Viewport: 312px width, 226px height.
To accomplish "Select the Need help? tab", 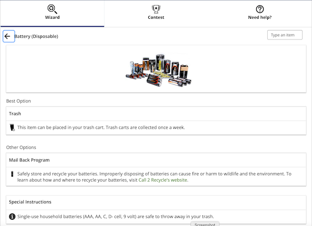I will point(260,13).
